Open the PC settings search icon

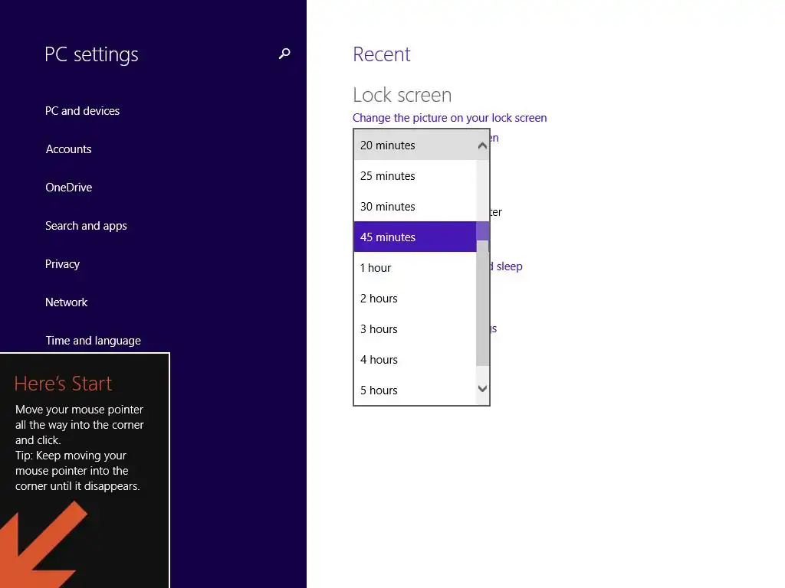[284, 54]
